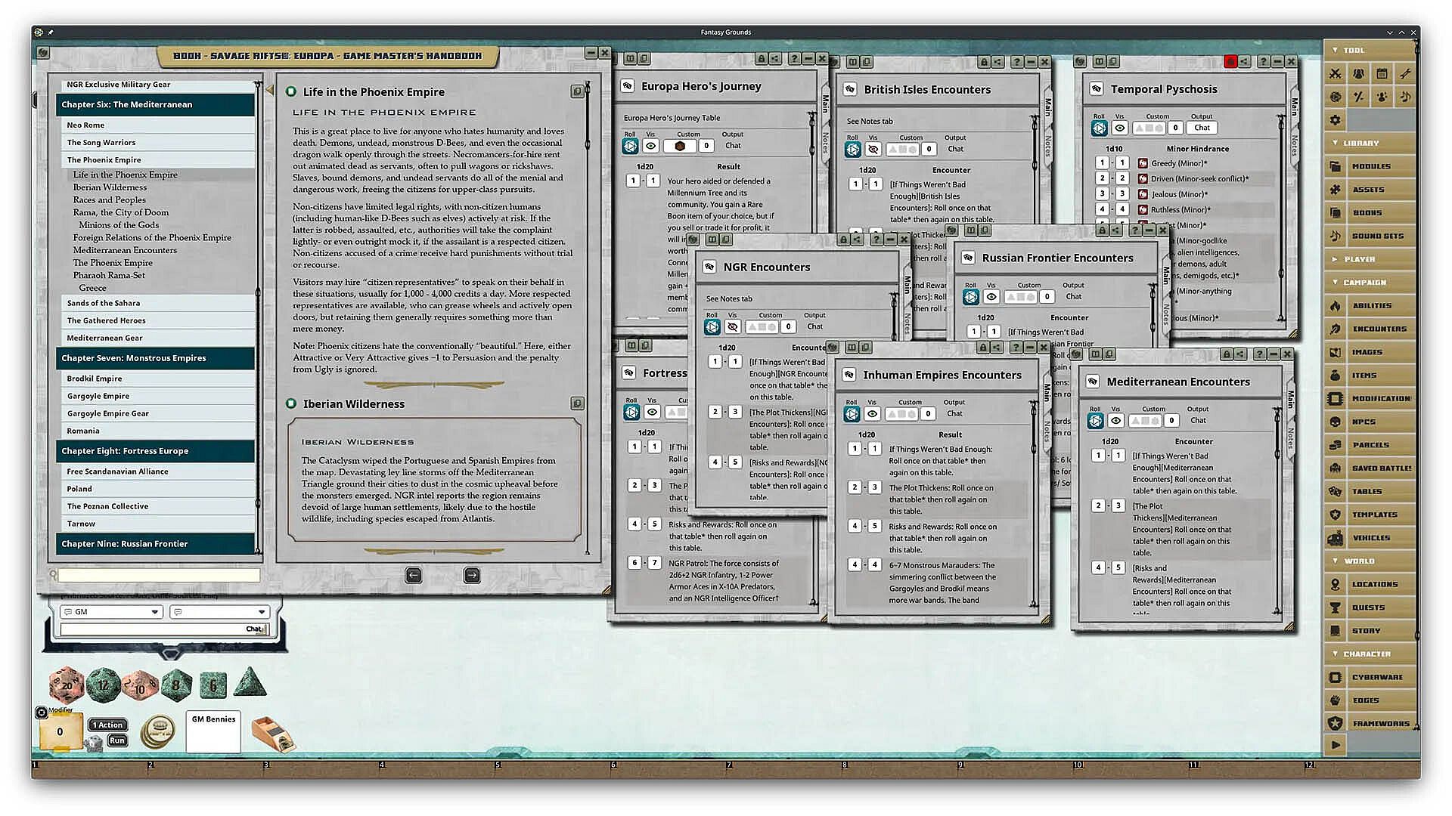This screenshot has width=1452, height=816.
Task: Toggle visibility eye in Russian Frontier Encounters
Action: point(991,297)
